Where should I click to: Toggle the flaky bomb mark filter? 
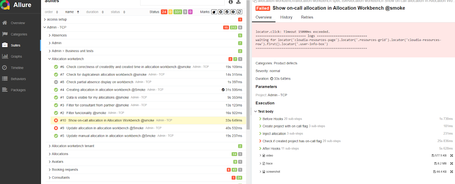tap(214, 12)
